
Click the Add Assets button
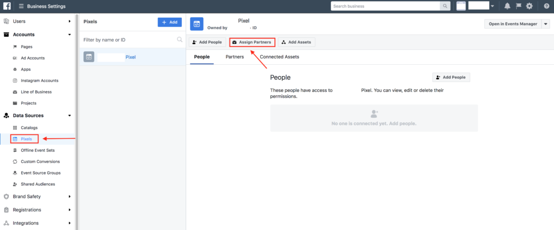(x=296, y=42)
